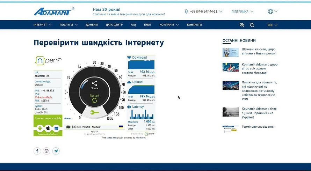311x171 pixels.
Task: Open news about святого Миколая
Action: [260, 68]
